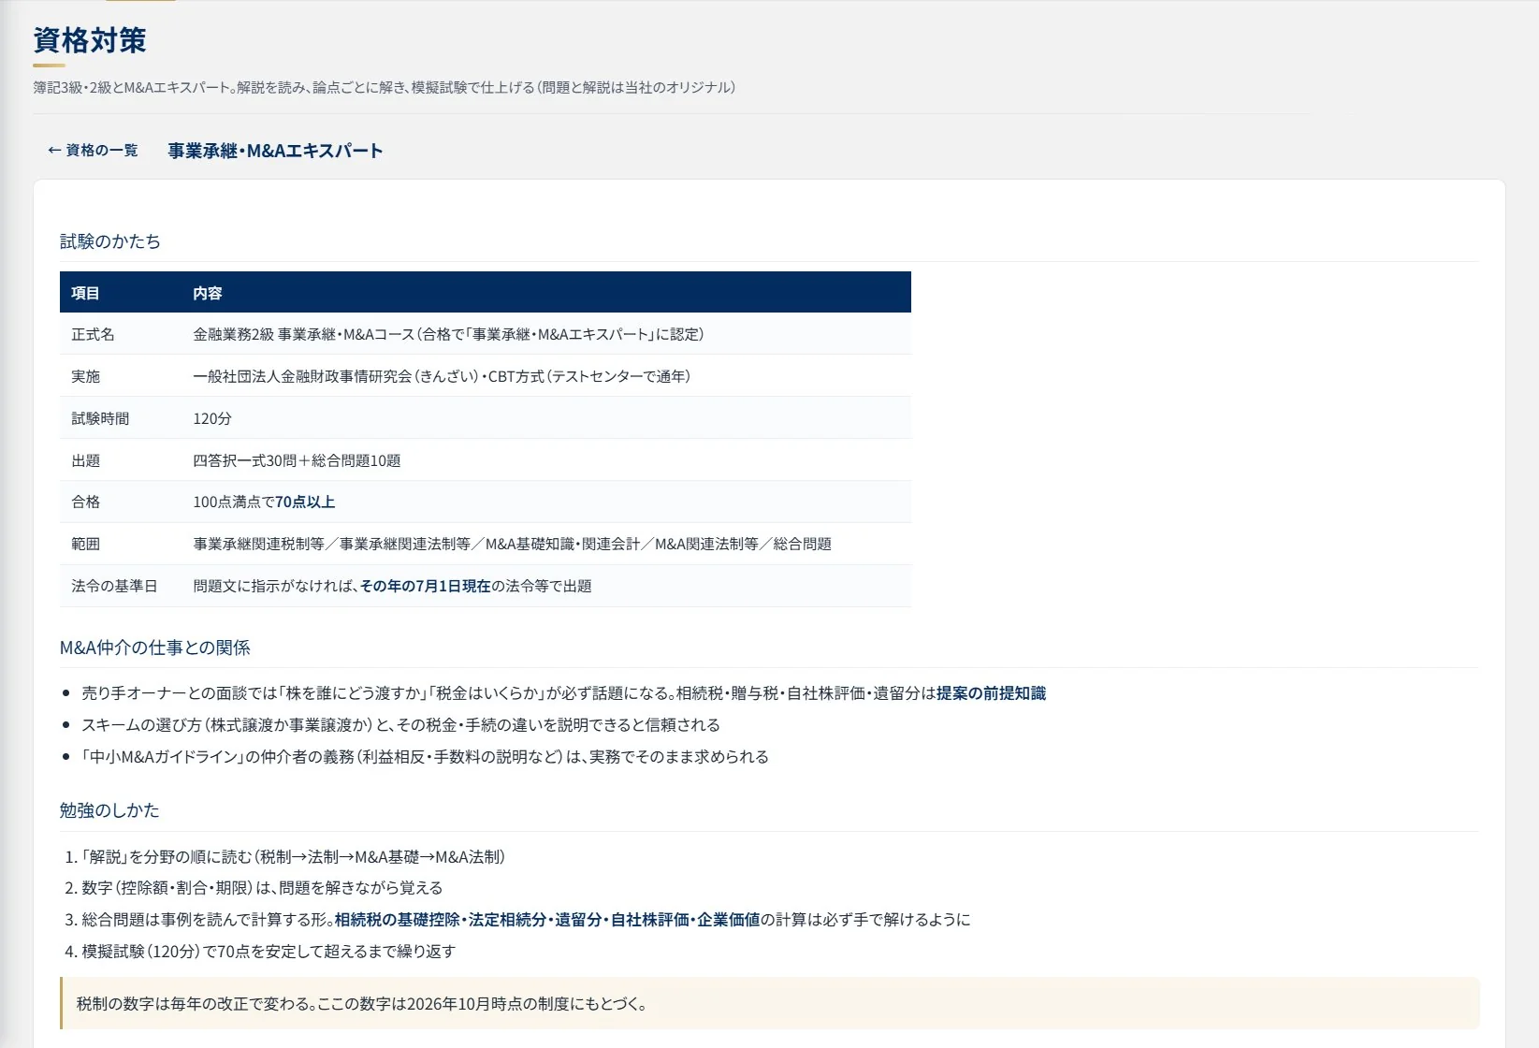This screenshot has height=1048, width=1539.
Task: Select the 事業承継・M&Aエキスパート title
Action: [275, 151]
